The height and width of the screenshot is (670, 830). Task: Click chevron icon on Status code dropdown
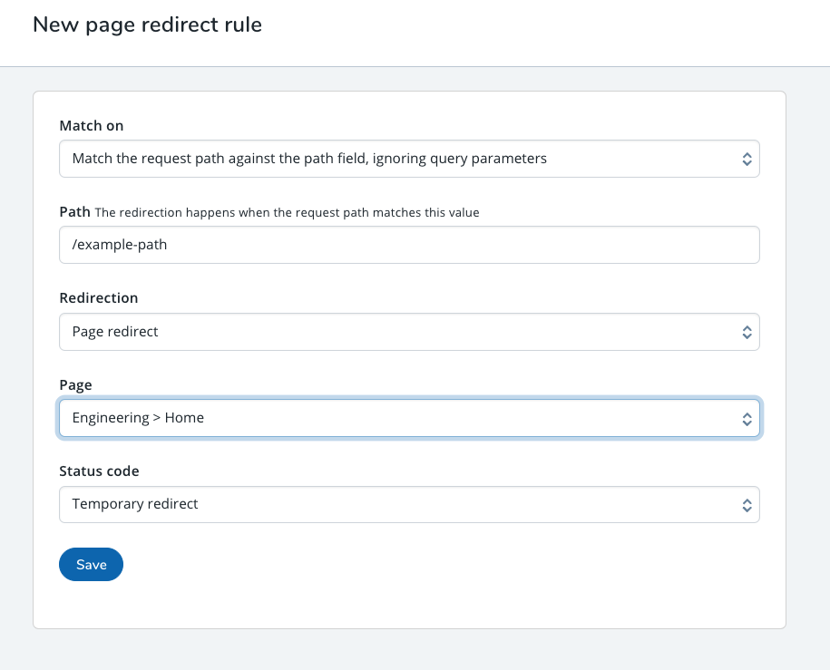(x=747, y=504)
